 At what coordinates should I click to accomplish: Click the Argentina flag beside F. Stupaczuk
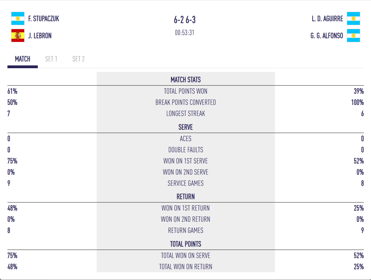click(x=18, y=19)
